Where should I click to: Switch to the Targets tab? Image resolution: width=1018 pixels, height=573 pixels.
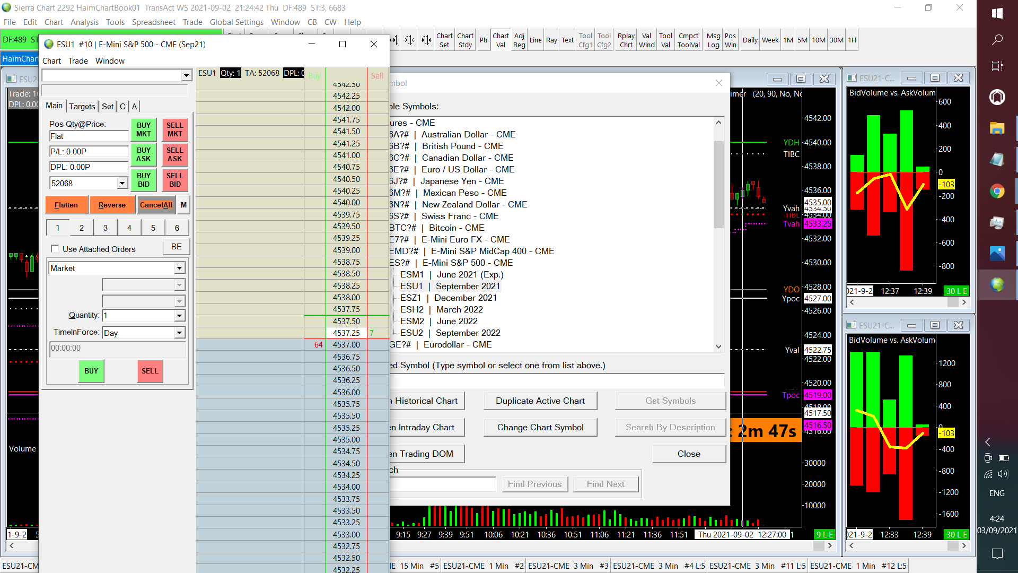[82, 106]
